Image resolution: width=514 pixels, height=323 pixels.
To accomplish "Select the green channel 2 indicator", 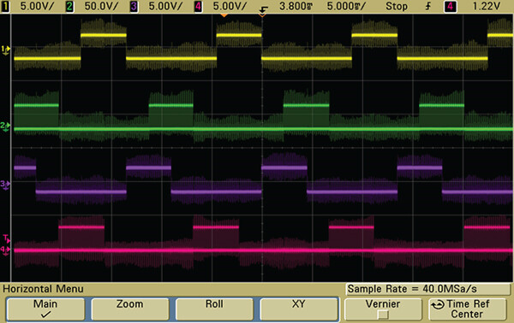I will coord(69,6).
